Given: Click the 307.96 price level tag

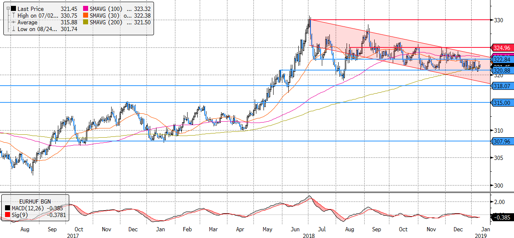Looking at the screenshot, I should click(502, 141).
